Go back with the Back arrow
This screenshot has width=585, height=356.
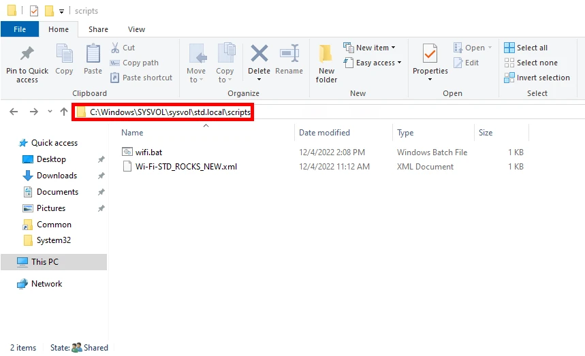[14, 112]
